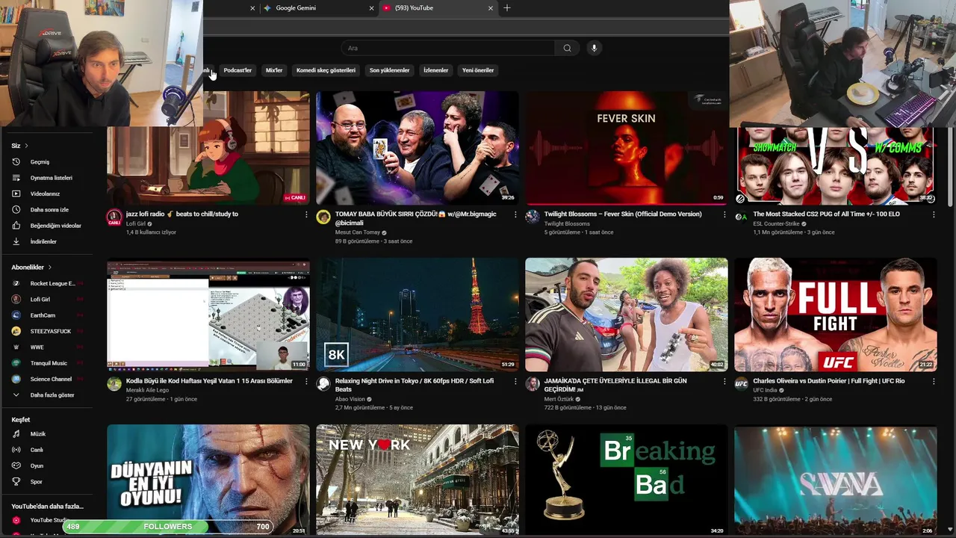Open STEEZYASFUCK subscription channel
The height and width of the screenshot is (538, 956).
(50, 332)
